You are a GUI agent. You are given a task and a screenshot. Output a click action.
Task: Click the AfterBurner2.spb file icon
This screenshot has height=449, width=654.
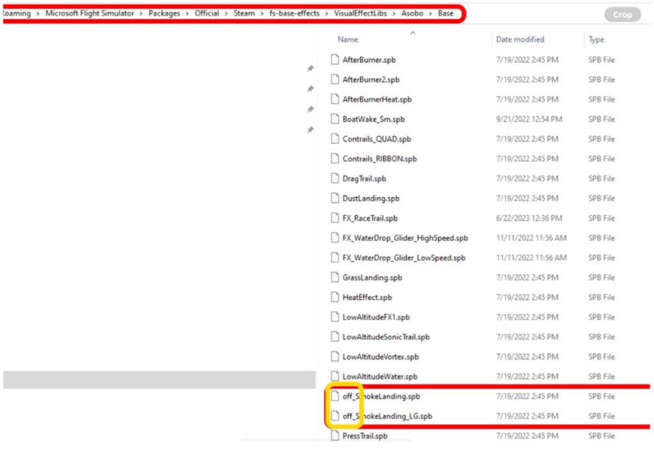click(335, 79)
